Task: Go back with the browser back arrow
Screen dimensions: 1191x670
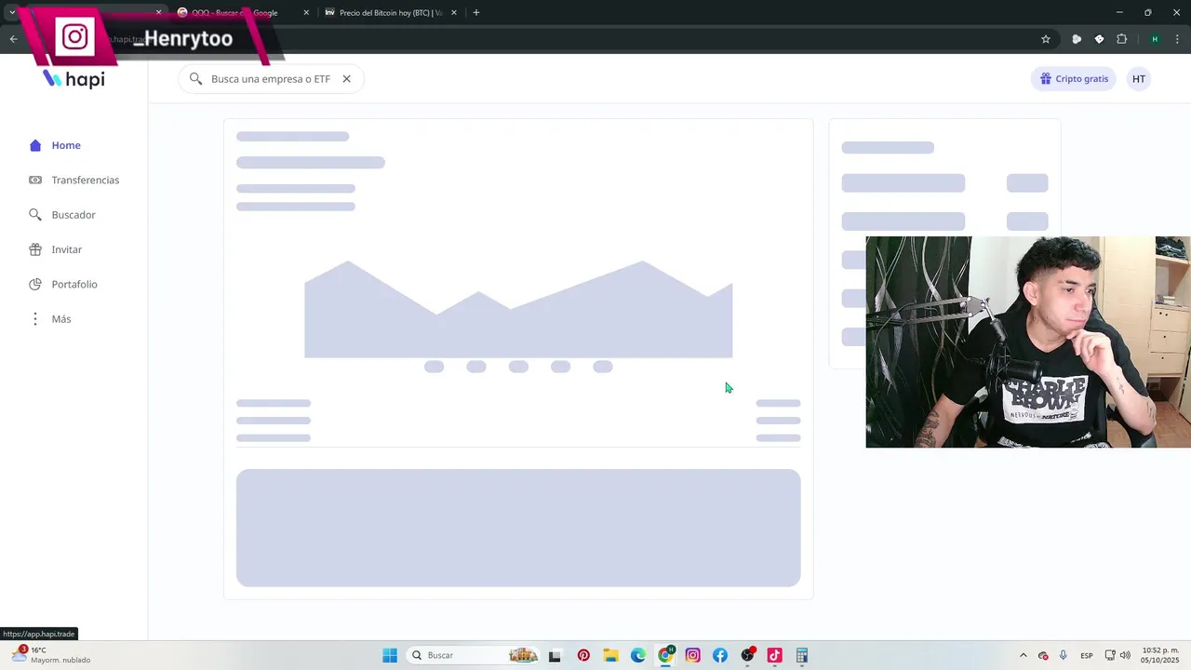Action: (x=13, y=39)
